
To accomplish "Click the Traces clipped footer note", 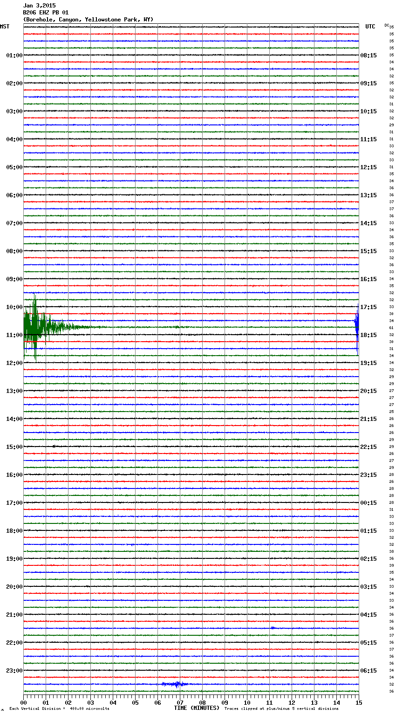I will click(281, 708).
